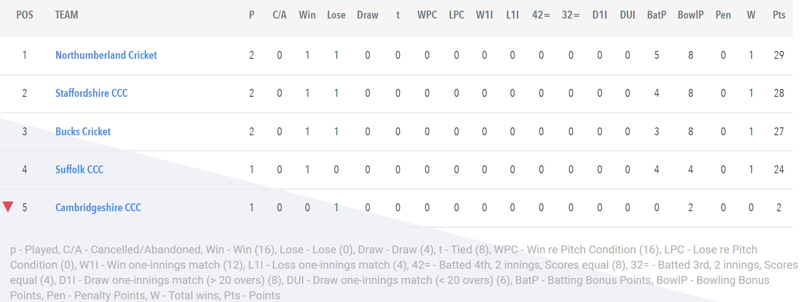This screenshot has width=805, height=302.
Task: Click the Lose column header
Action: pyautogui.click(x=336, y=15)
